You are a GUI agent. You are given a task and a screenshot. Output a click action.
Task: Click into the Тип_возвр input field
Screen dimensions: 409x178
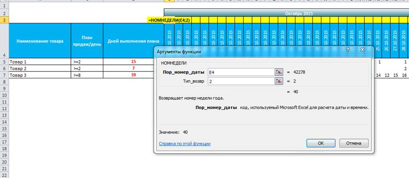(241, 81)
